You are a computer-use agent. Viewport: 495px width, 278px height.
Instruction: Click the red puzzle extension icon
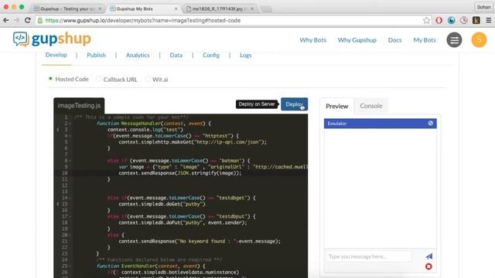(x=464, y=21)
